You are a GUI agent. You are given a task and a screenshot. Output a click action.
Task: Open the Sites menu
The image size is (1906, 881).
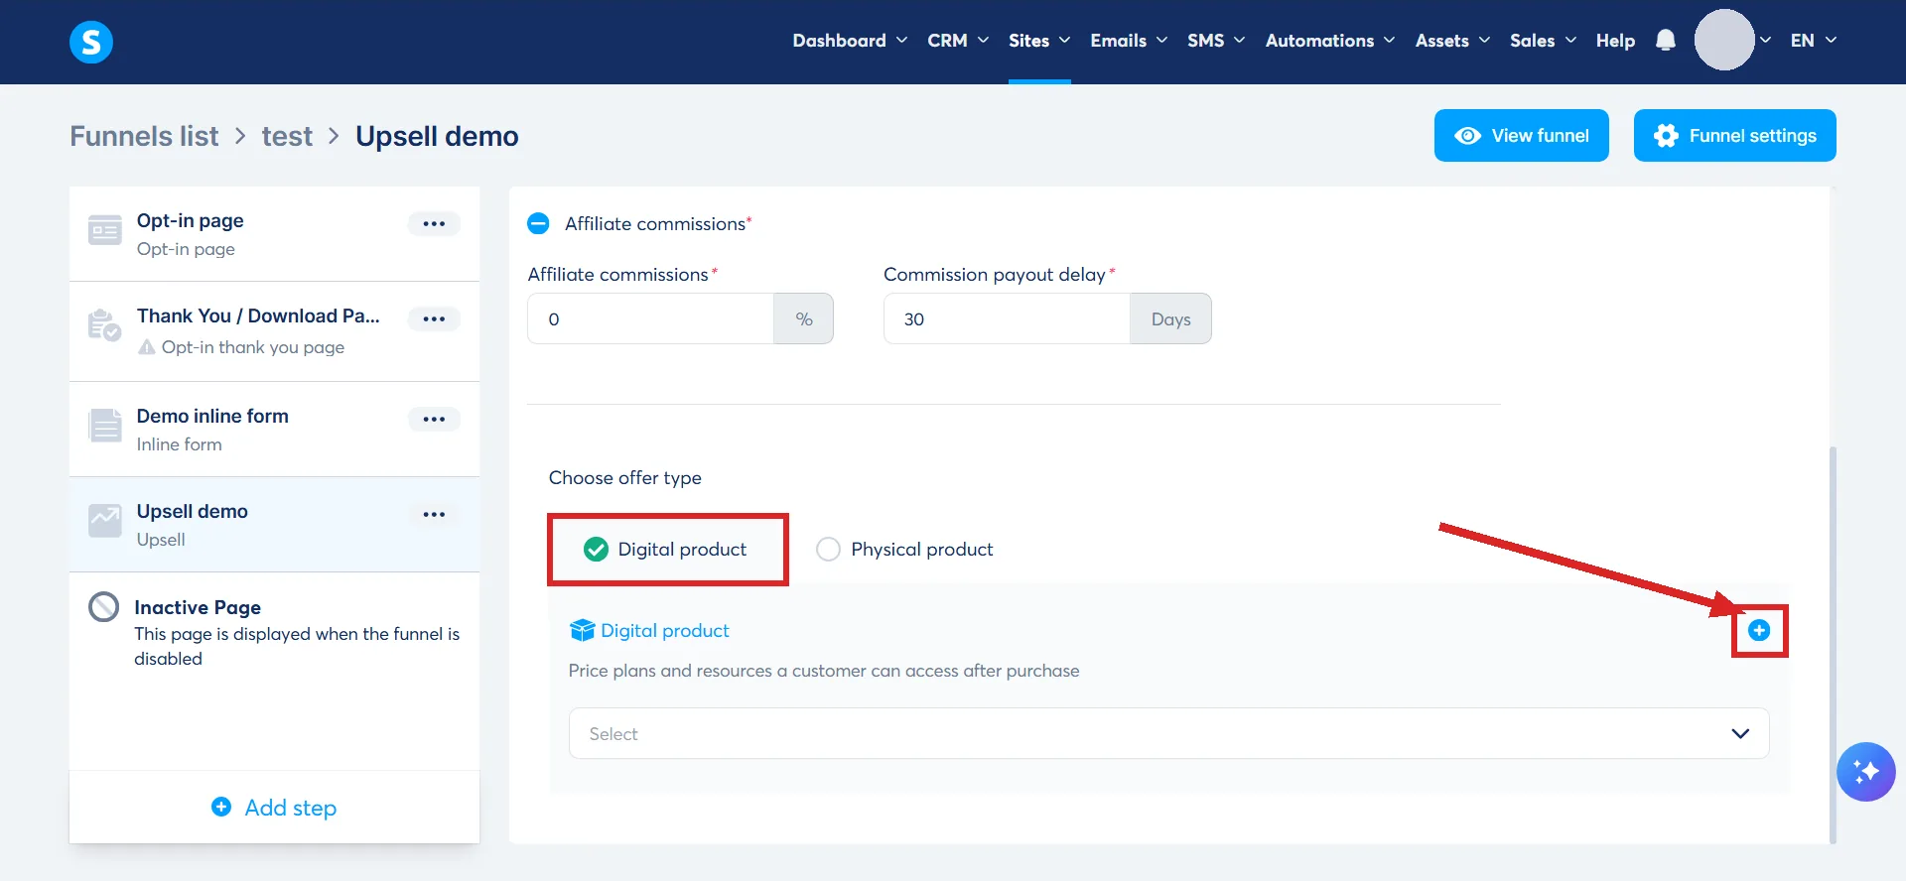pyautogui.click(x=1039, y=41)
